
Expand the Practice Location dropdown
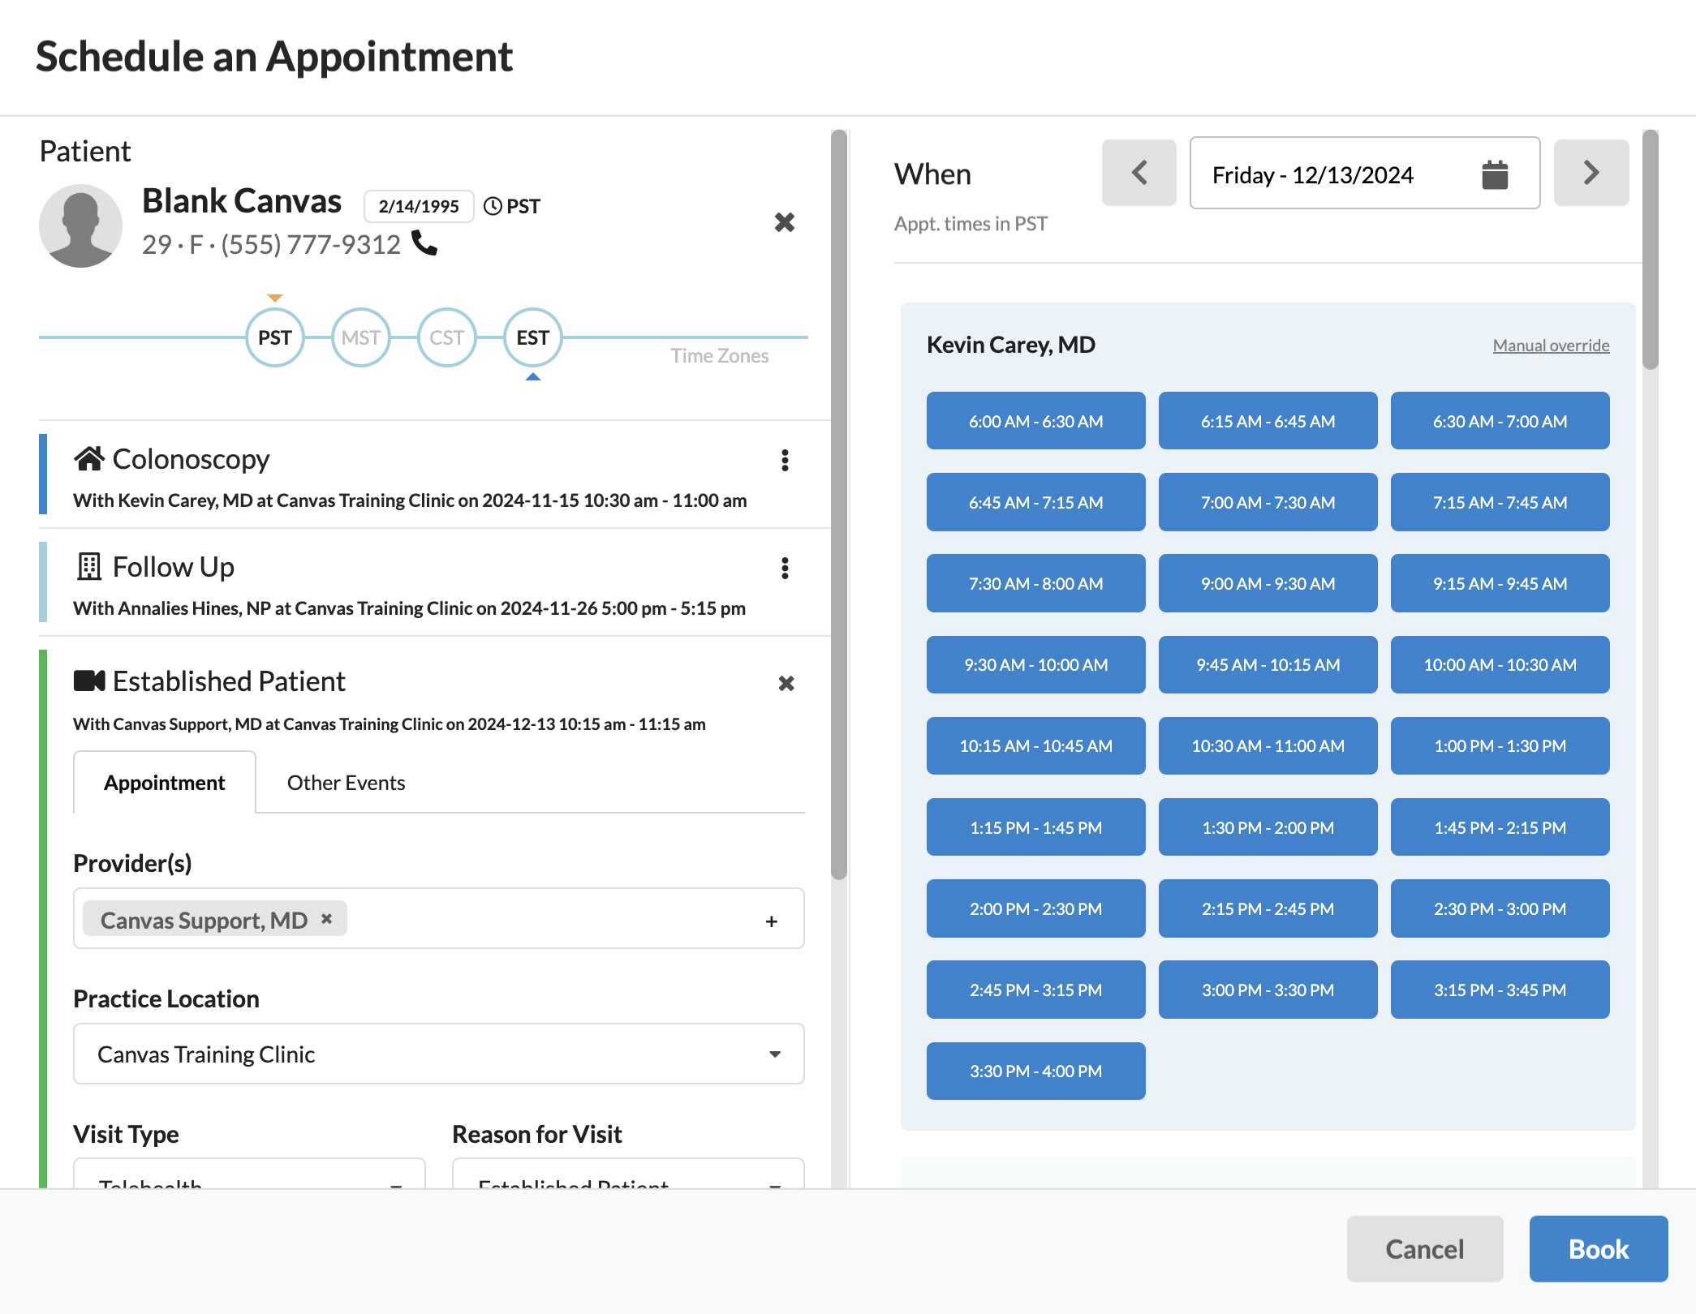(438, 1054)
